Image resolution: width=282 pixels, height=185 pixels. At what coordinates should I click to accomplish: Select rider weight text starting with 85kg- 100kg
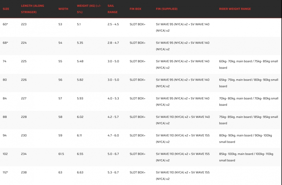coord(246,157)
